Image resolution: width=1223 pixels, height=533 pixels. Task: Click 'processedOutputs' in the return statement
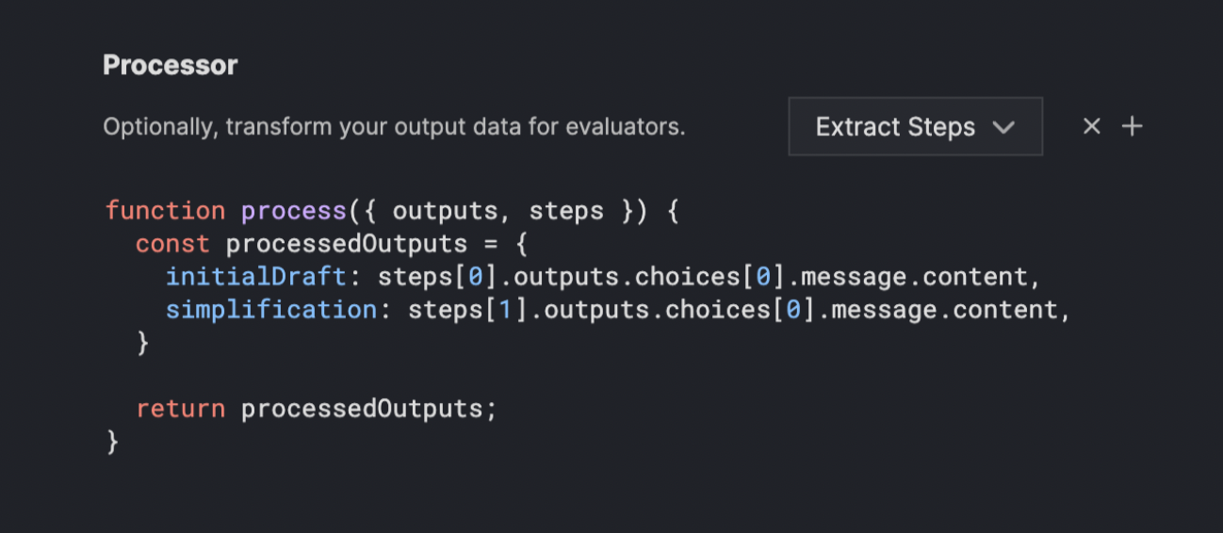click(x=362, y=410)
